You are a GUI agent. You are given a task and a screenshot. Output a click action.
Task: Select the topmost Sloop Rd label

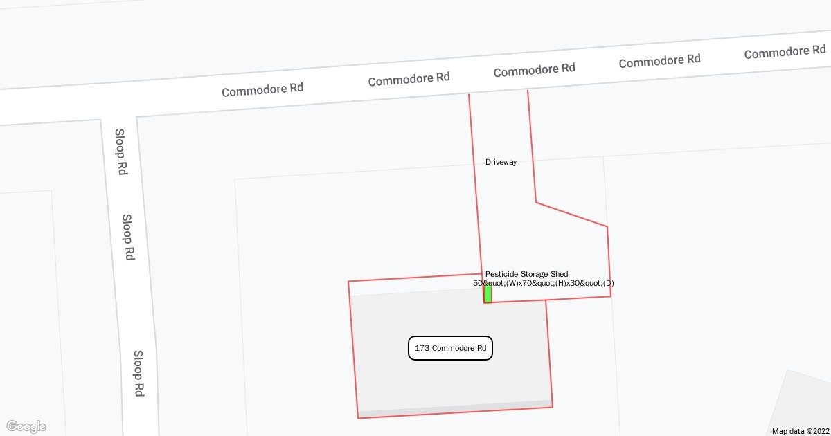click(120, 152)
